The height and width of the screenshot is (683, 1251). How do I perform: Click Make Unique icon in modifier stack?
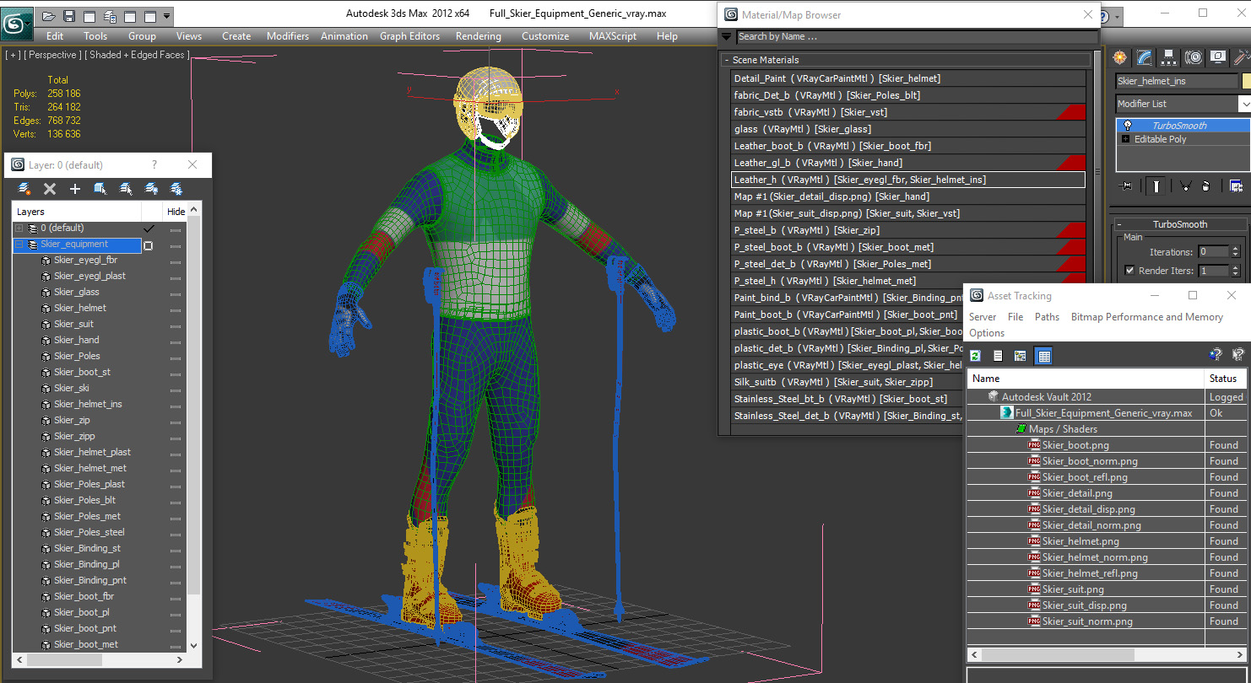(1185, 186)
